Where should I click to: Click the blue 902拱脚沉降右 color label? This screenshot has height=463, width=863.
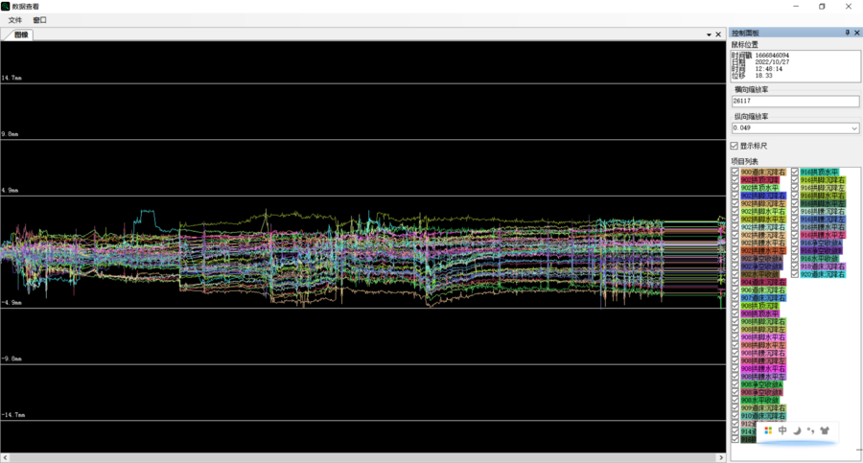[763, 196]
